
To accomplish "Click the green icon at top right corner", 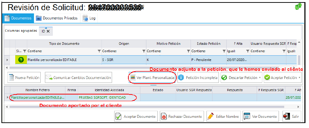I will click(x=298, y=7).
